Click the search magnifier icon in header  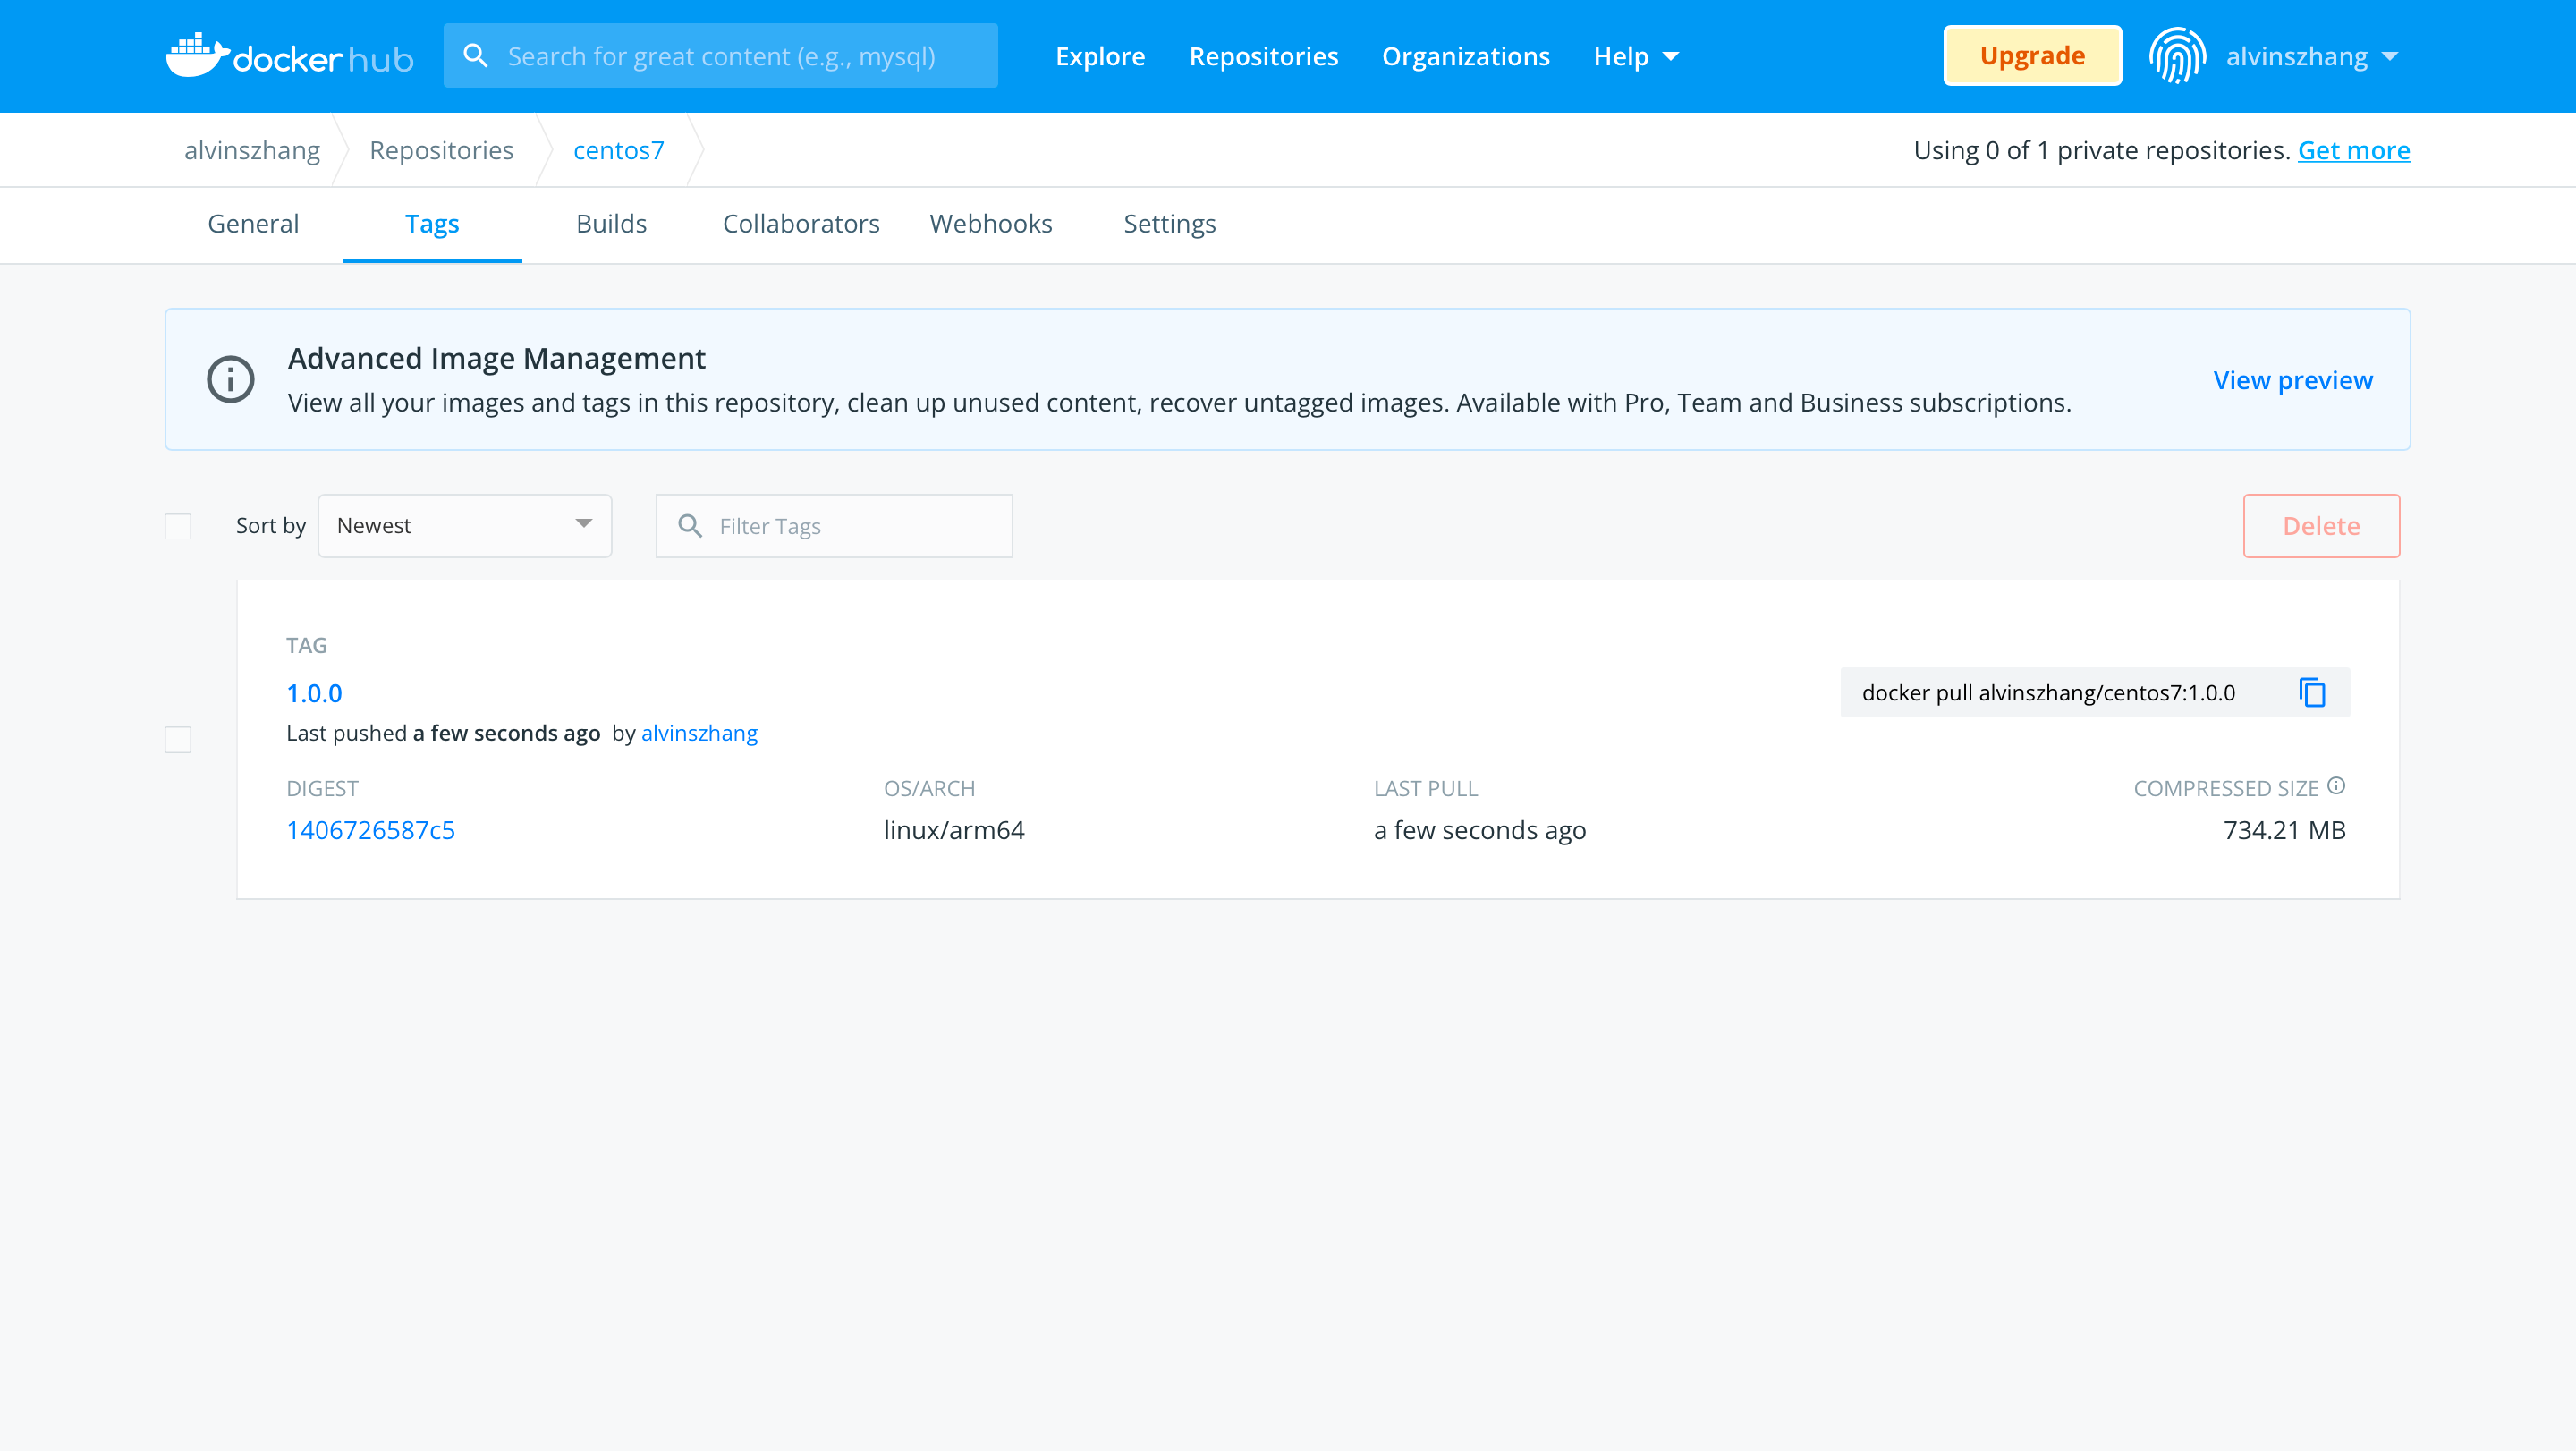click(x=476, y=56)
